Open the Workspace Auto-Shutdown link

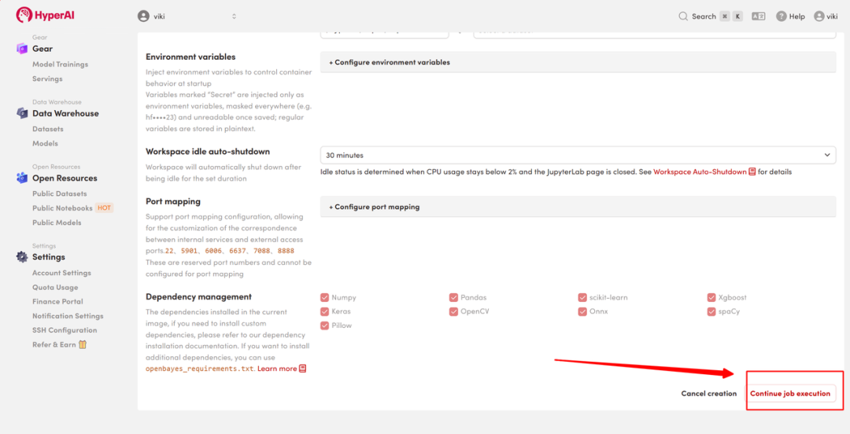tap(700, 171)
